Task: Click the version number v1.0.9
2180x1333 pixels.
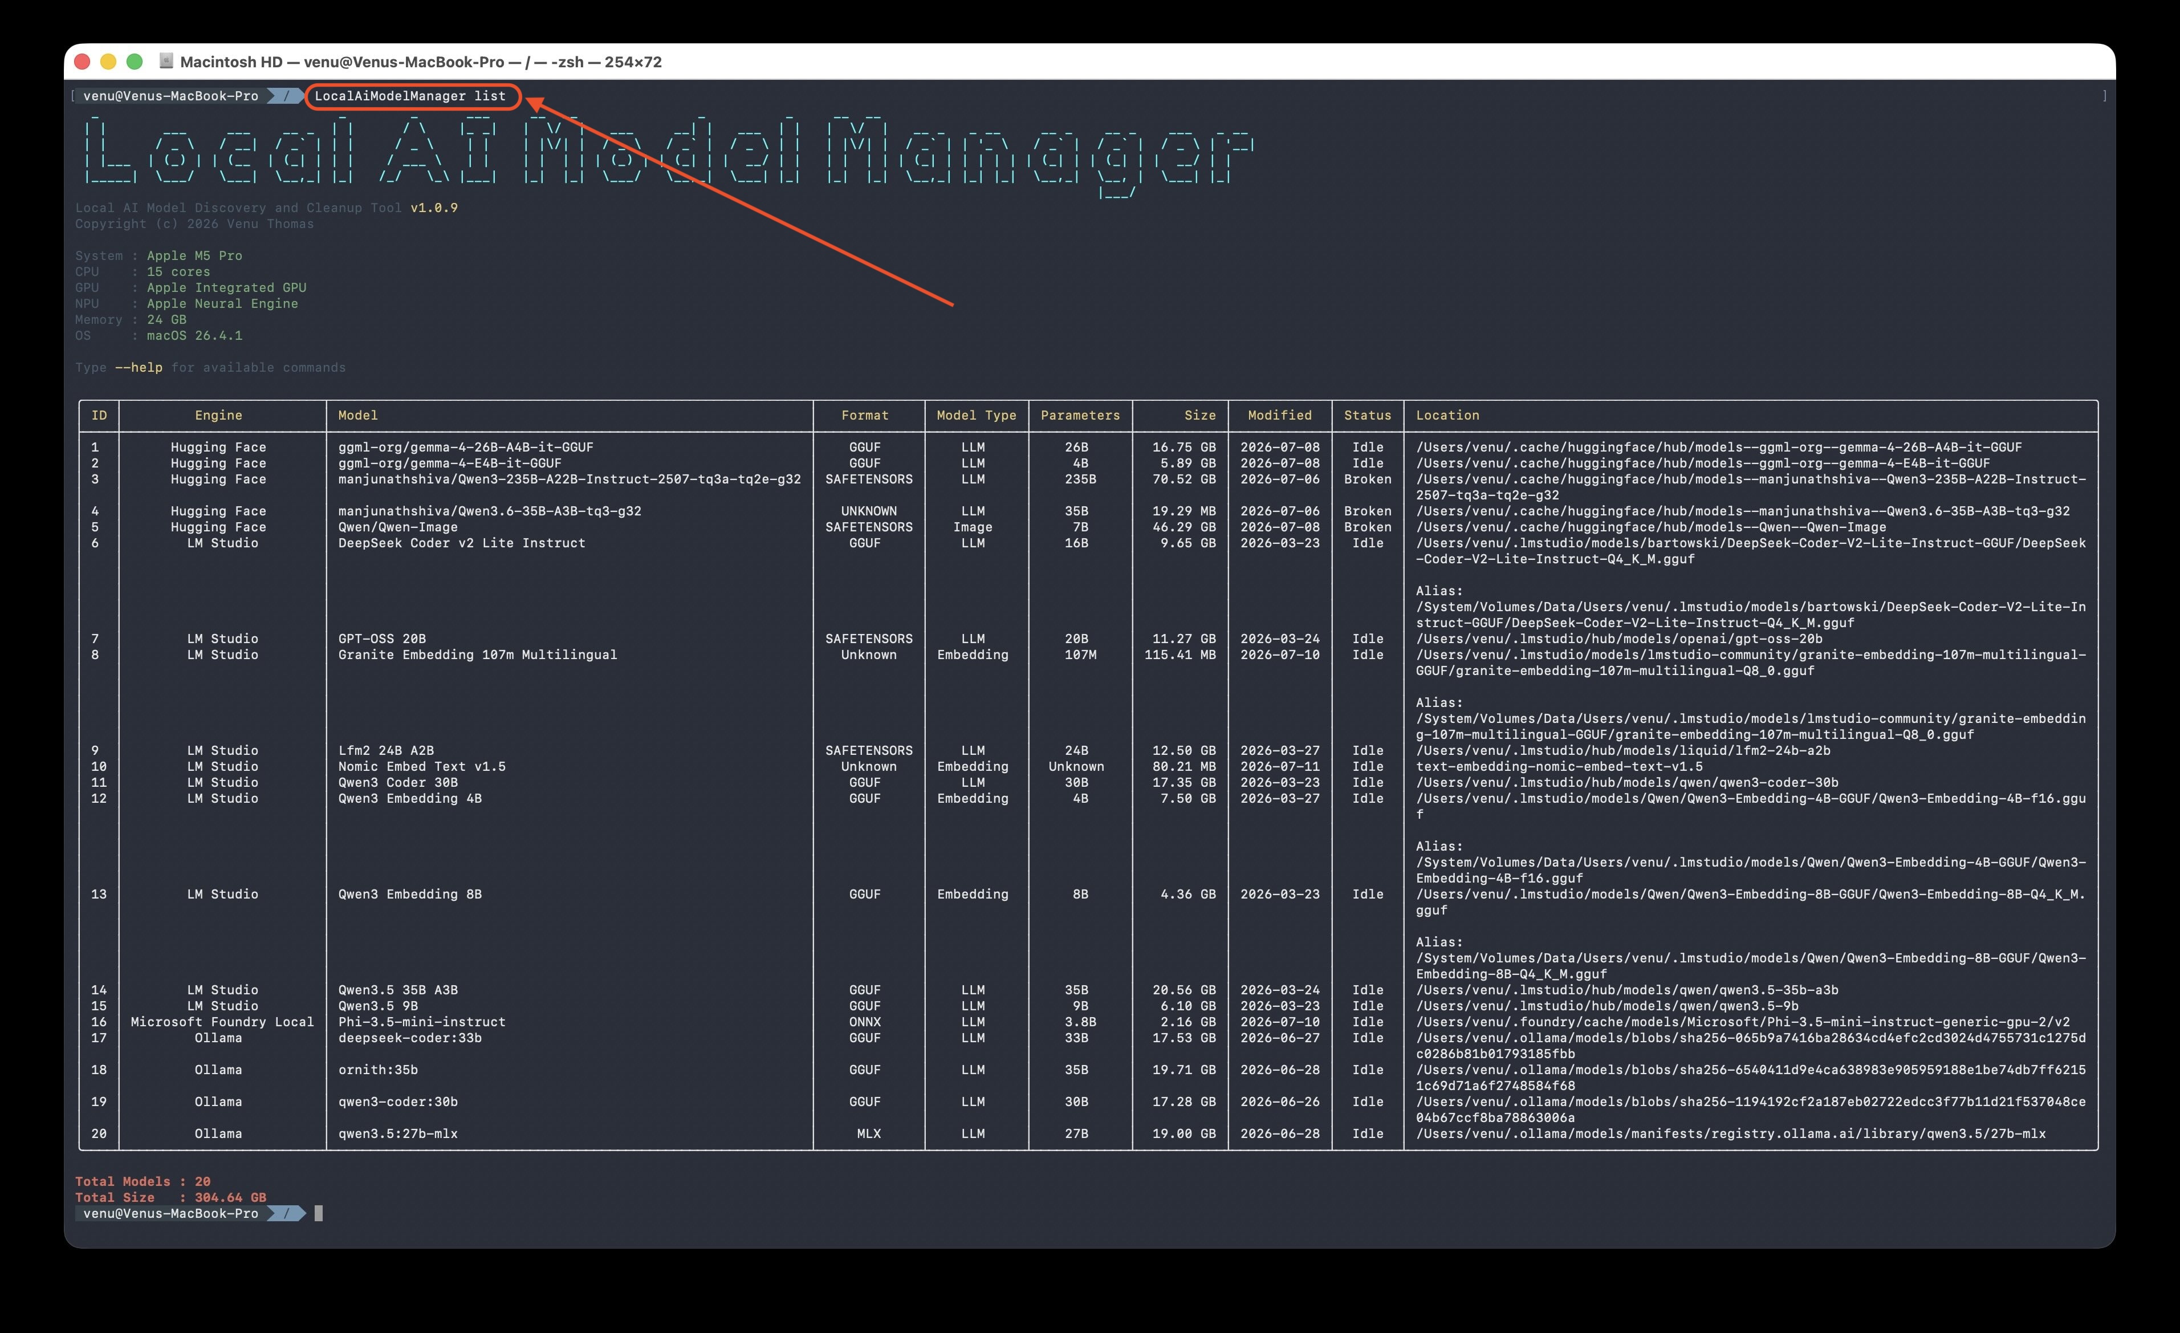Action: (x=434, y=208)
